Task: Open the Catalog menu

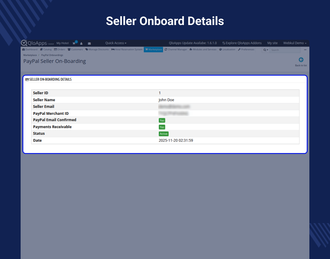Action: [x=46, y=49]
